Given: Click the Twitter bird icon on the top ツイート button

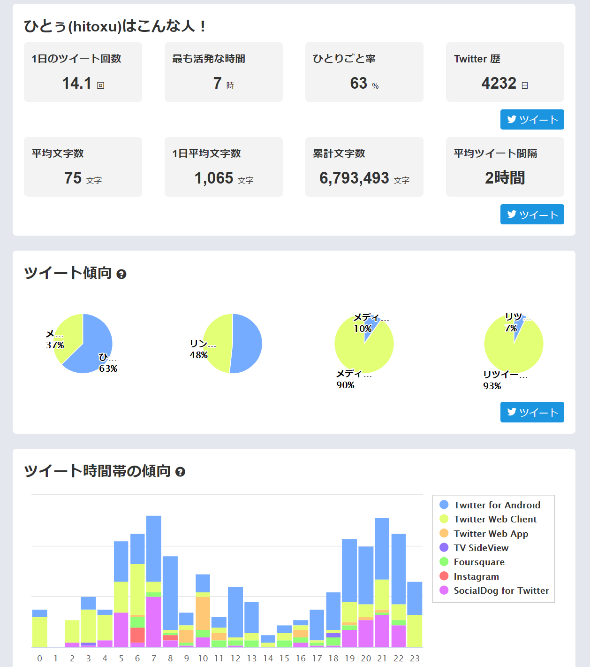Looking at the screenshot, I should point(512,120).
